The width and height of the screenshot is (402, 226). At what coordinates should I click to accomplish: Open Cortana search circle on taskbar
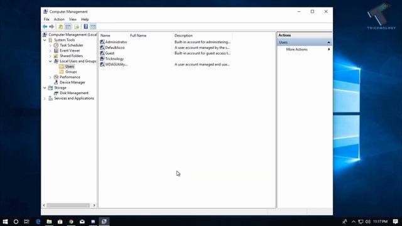pos(16,222)
